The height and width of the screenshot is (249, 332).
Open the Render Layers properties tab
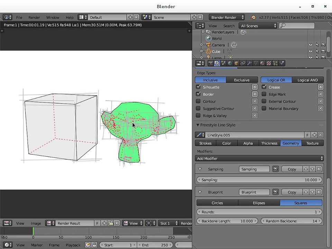click(217, 63)
